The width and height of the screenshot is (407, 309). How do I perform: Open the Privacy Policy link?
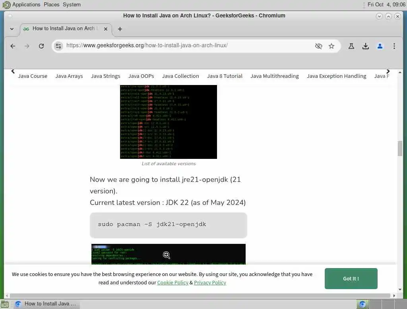pos(210,282)
